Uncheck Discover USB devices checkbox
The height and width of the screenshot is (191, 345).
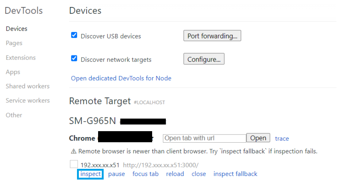click(74, 35)
